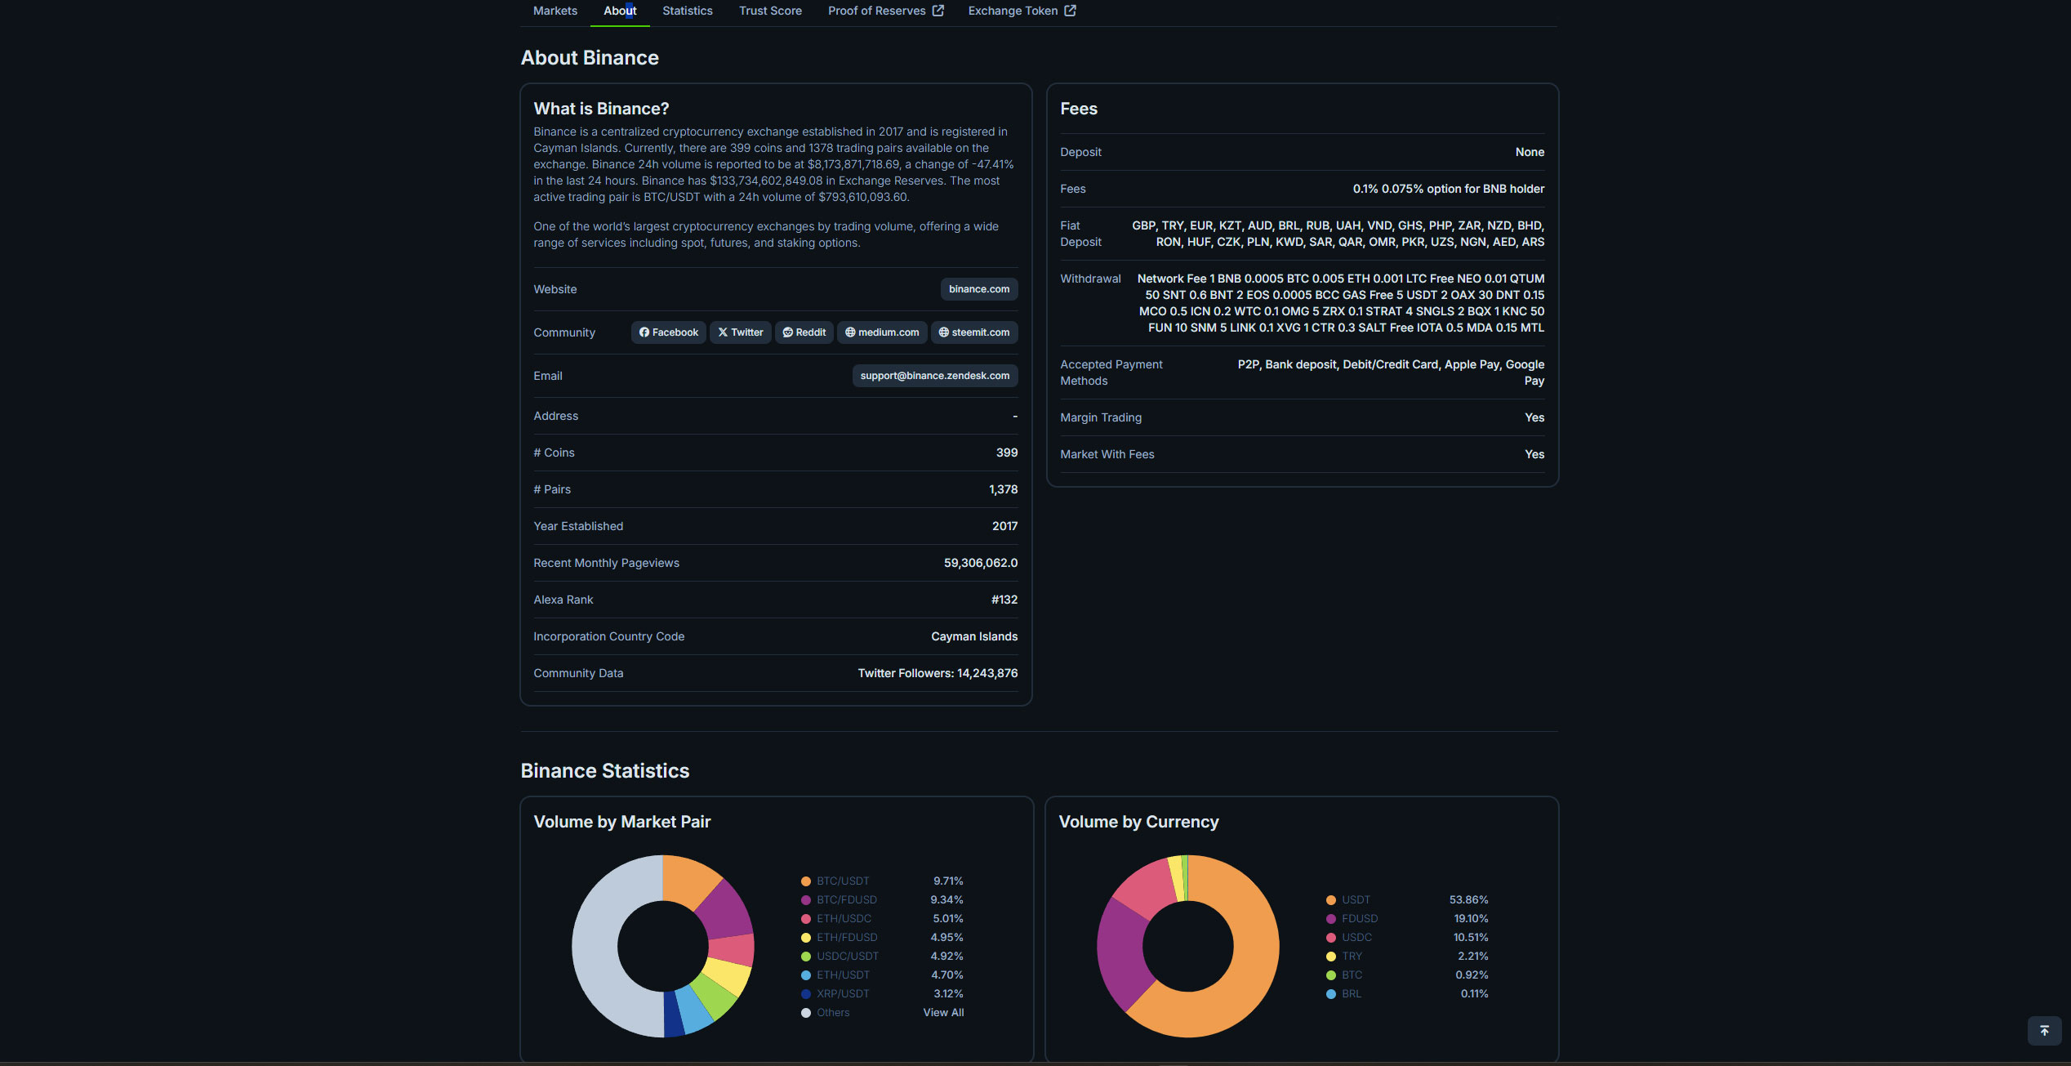Viewport: 2071px width, 1066px height.
Task: Open the Reddit community link
Action: pos(804,332)
